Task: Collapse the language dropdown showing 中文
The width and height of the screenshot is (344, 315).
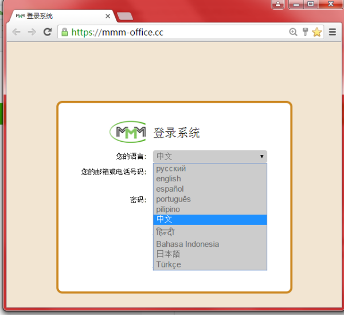Action: 210,157
